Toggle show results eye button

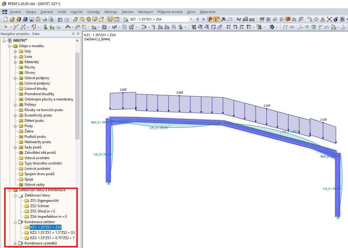pyautogui.click(x=223, y=19)
